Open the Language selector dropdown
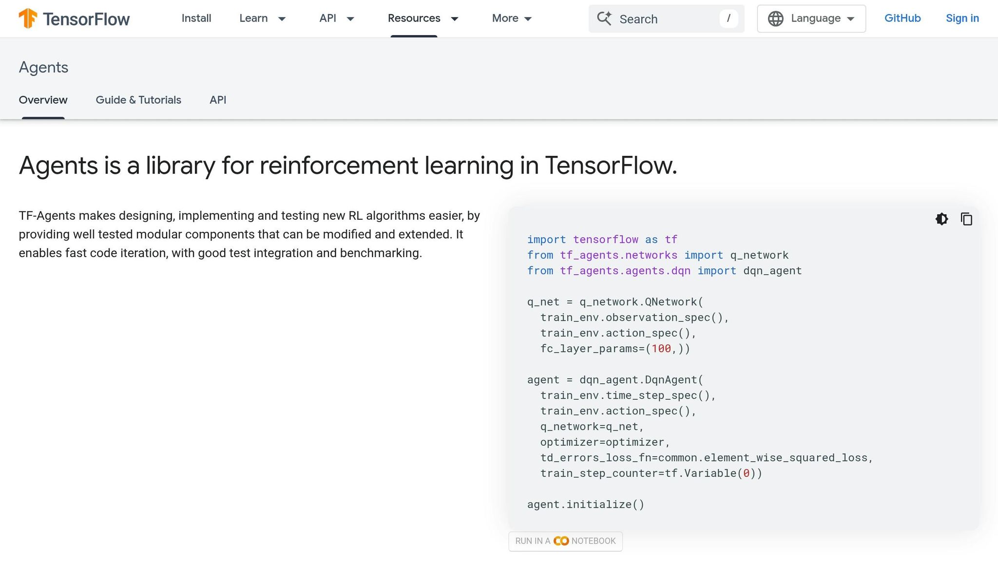The height and width of the screenshot is (561, 998). tap(811, 19)
